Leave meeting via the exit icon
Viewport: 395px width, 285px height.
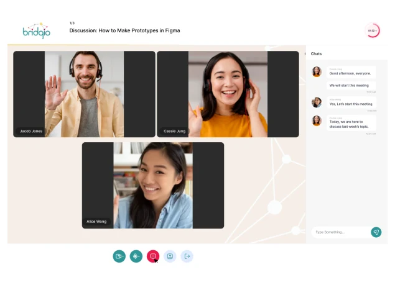(x=187, y=256)
